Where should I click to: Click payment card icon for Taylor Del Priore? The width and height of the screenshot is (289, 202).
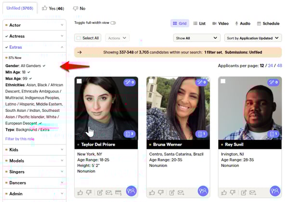(118, 193)
